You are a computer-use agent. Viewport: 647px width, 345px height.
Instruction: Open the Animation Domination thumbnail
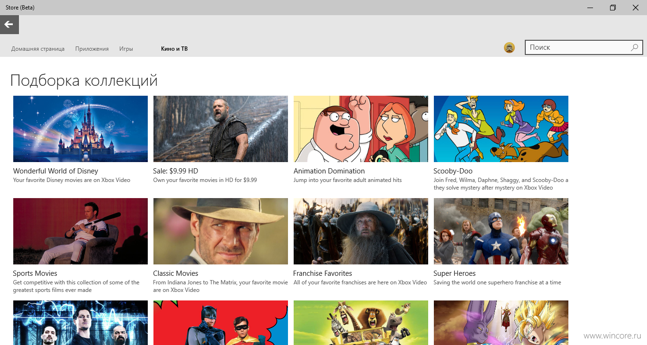click(361, 129)
